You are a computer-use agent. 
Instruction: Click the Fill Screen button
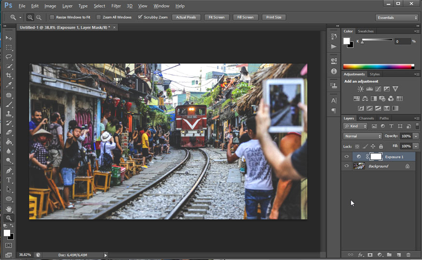point(245,17)
